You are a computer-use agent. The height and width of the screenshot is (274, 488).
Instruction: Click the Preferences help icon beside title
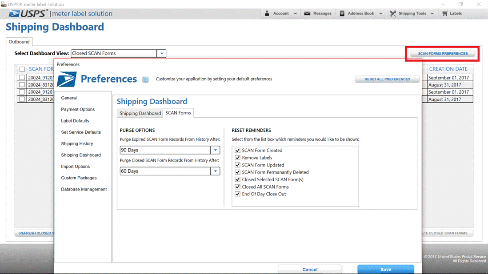tap(145, 79)
